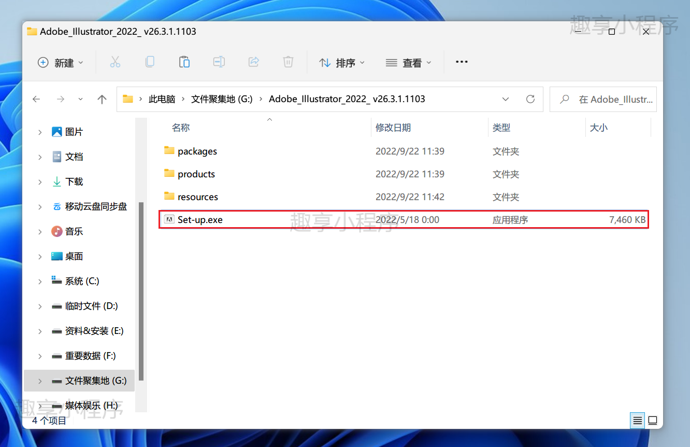Screen dimensions: 690x447
Task: Click the Delete trash icon
Action: point(288,62)
